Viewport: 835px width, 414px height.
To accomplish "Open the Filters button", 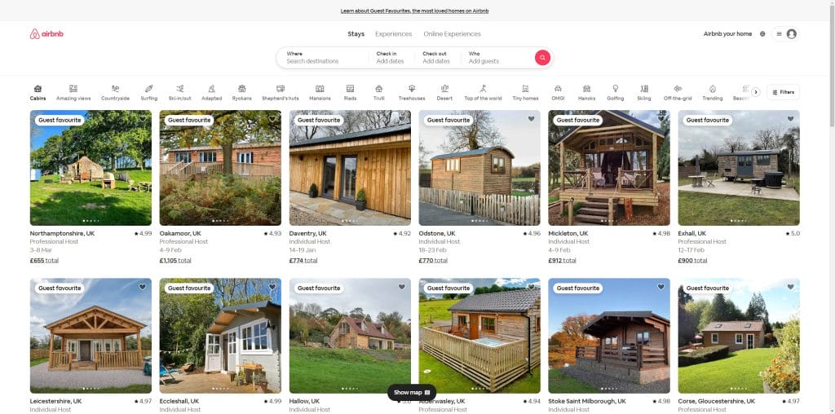I will (783, 92).
